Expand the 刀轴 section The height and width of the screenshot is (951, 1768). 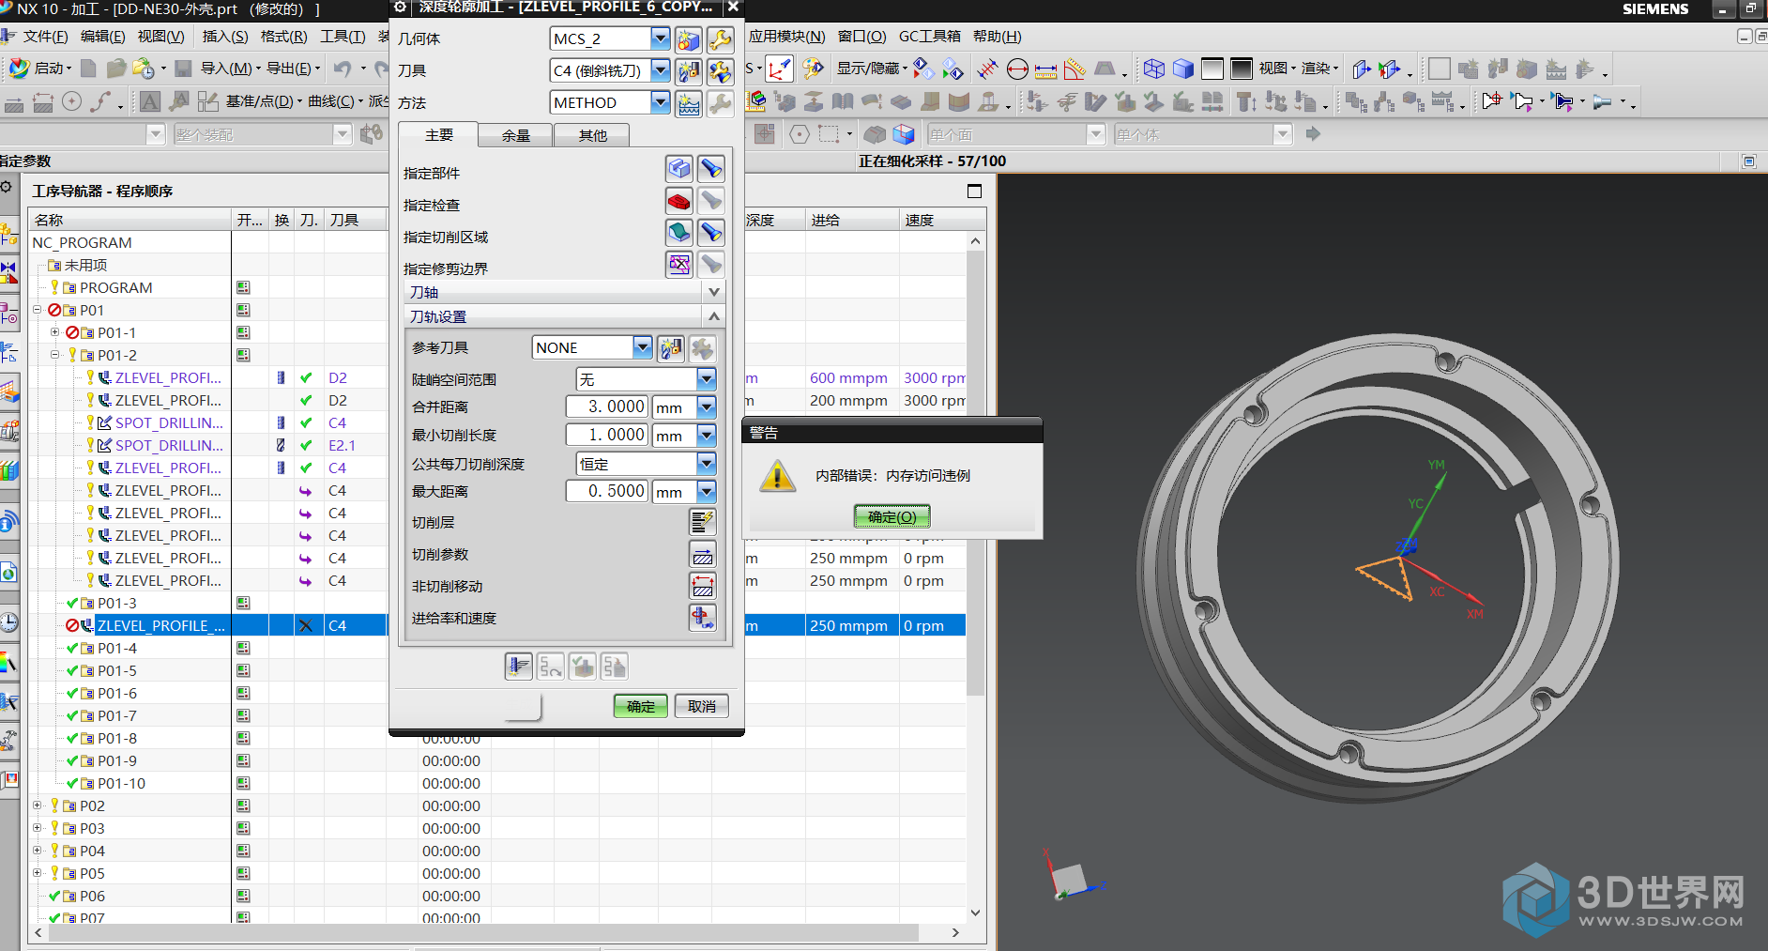(x=714, y=292)
